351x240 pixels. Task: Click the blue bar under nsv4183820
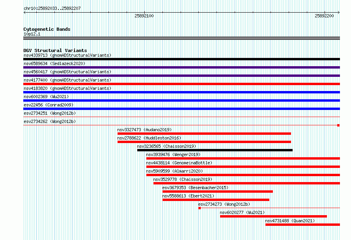pyautogui.click(x=181, y=92)
